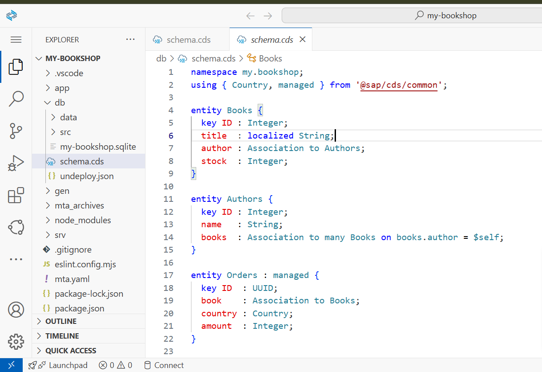Open the @sap/cds/common import link
This screenshot has width=542, height=372.
[398, 85]
